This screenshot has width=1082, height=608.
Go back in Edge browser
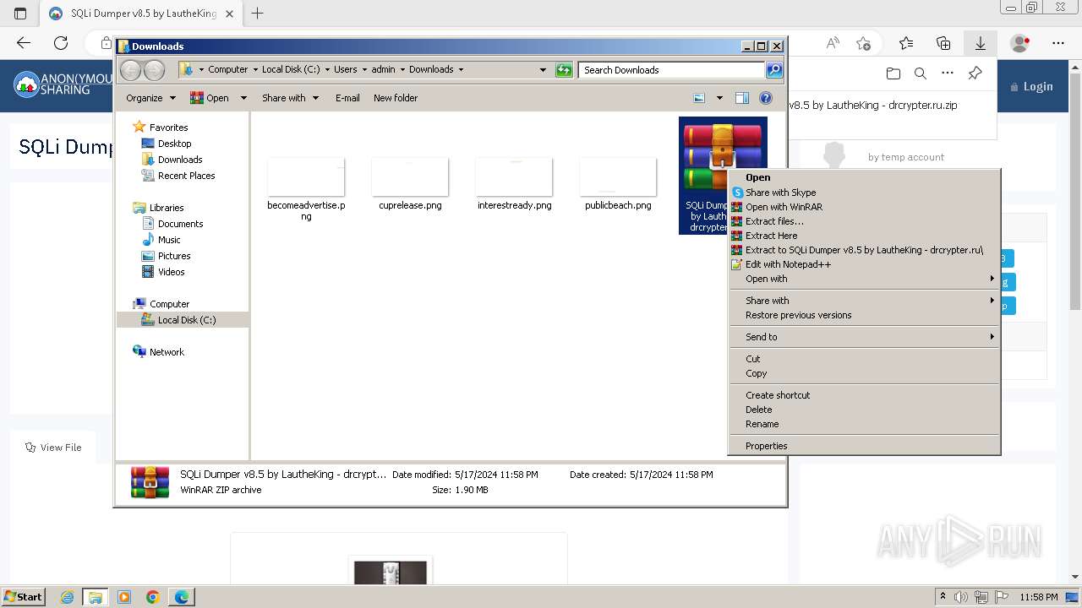click(24, 42)
